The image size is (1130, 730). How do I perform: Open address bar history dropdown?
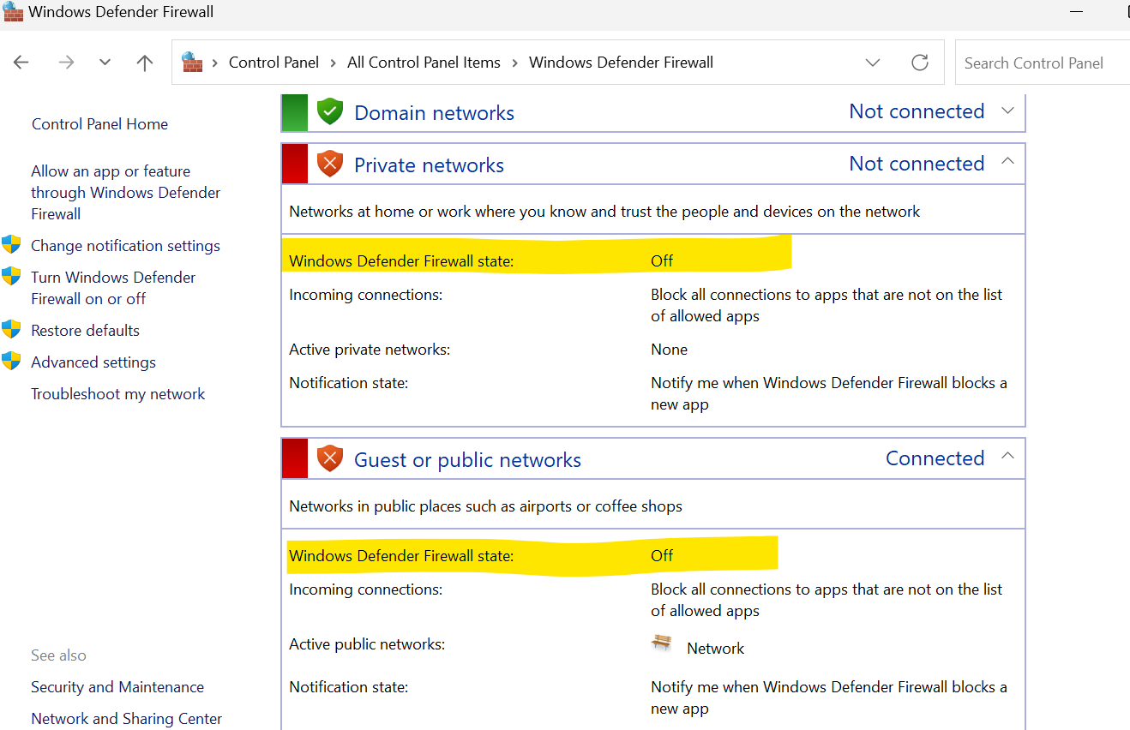pyautogui.click(x=873, y=63)
